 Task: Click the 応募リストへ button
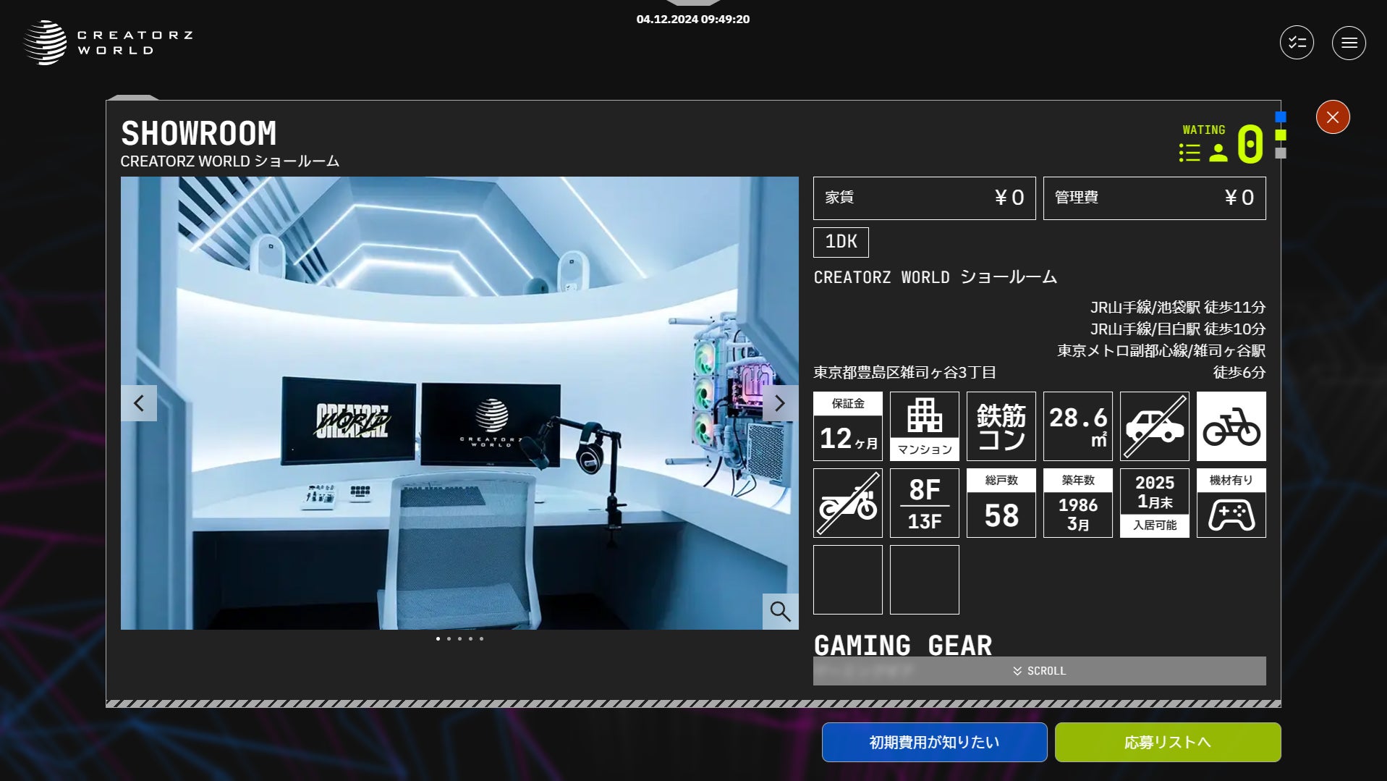pyautogui.click(x=1167, y=742)
